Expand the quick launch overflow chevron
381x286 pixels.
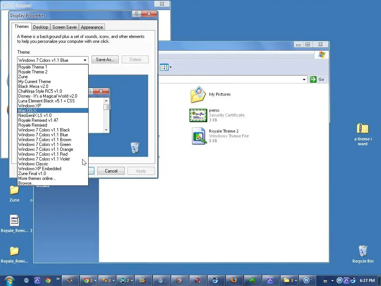(x=58, y=279)
